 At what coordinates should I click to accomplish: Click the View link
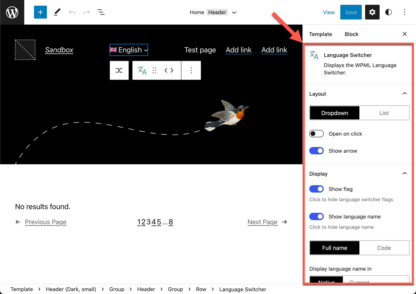point(329,12)
